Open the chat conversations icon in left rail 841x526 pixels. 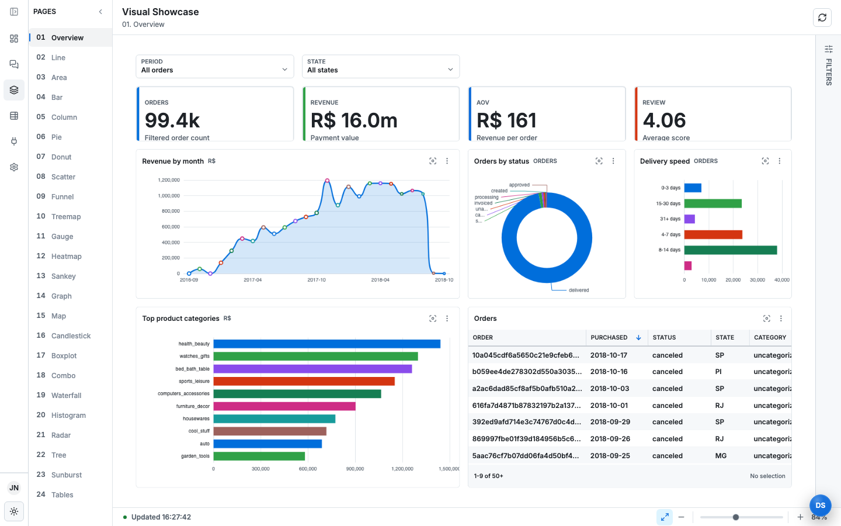14,64
